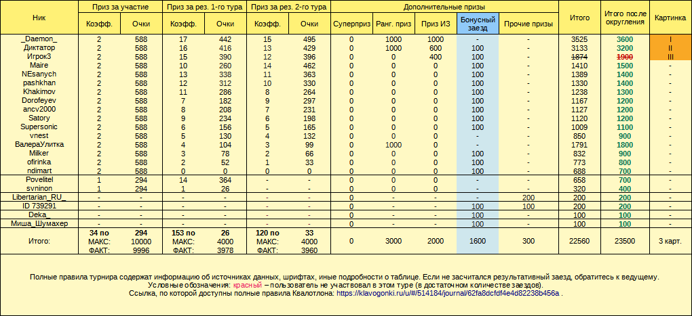Select the nickname cell pashkhan
The image size is (692, 316).
coord(39,83)
